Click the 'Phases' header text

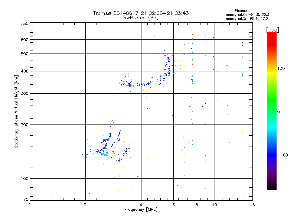coord(240,11)
